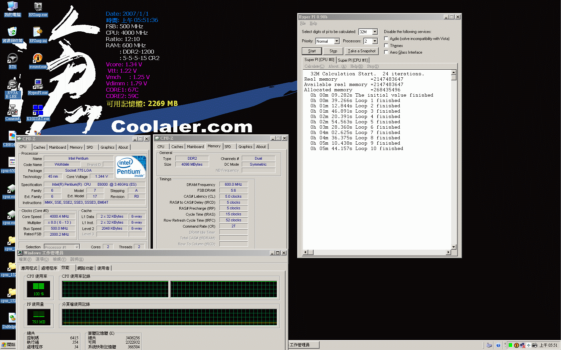Launch the K10STAT.exe desktop icon
The height and width of the screenshot is (350, 561).
click(x=38, y=113)
